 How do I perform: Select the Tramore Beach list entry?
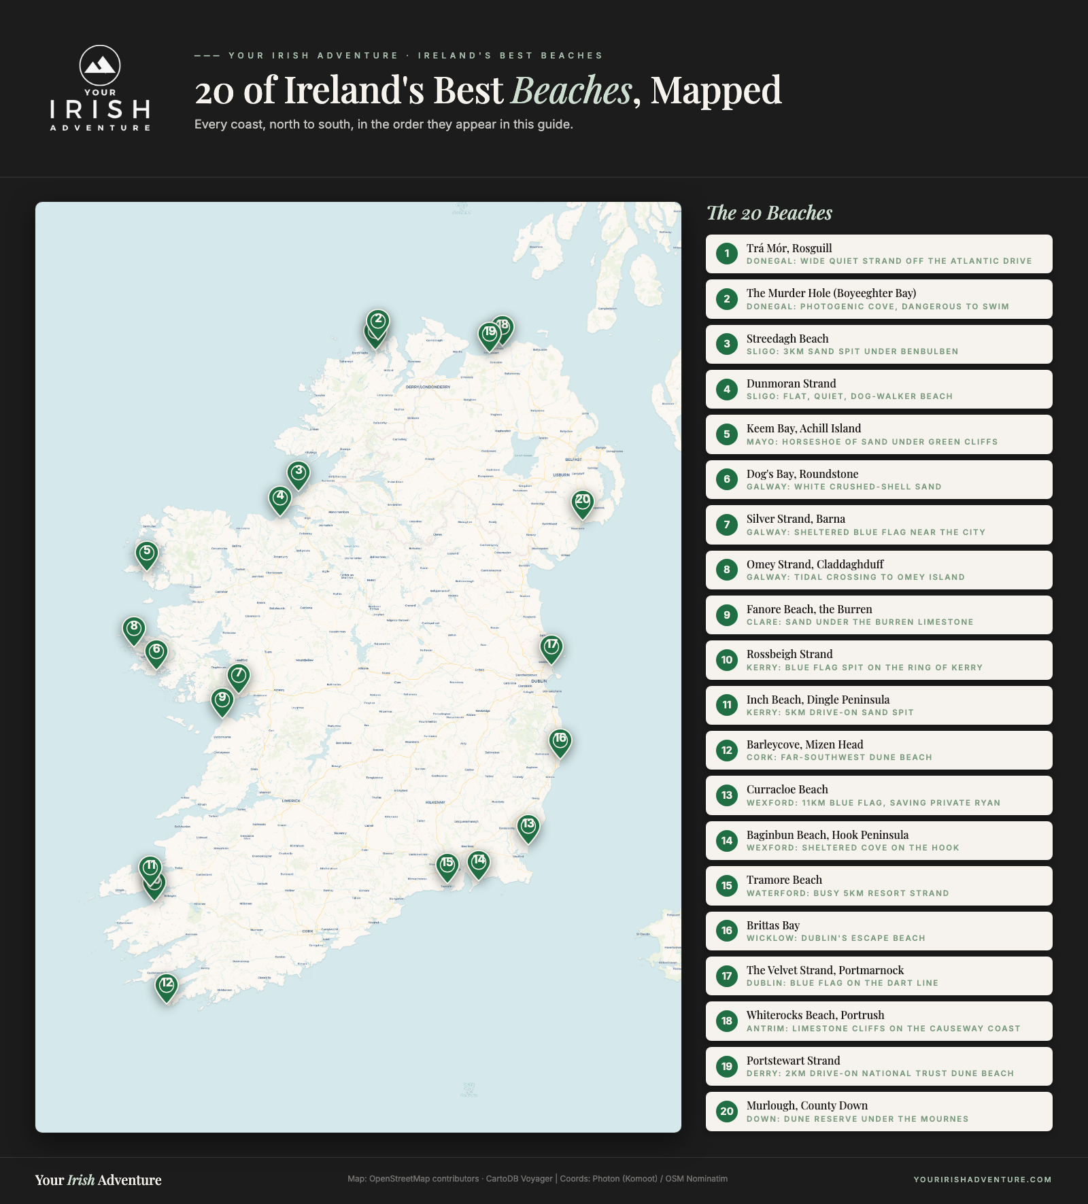[x=879, y=886]
